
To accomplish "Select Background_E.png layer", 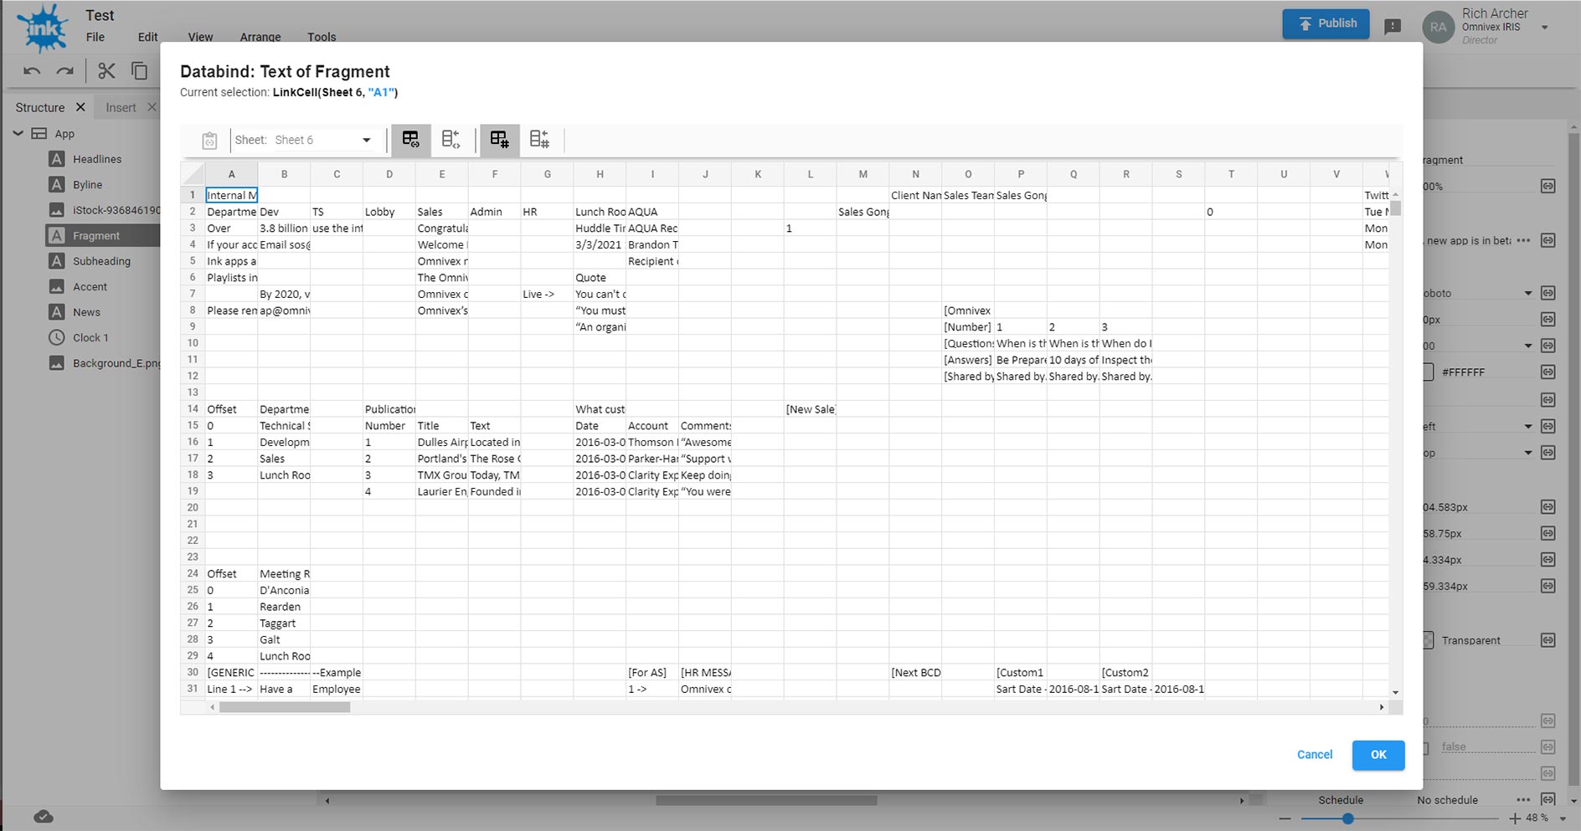I will pos(116,363).
